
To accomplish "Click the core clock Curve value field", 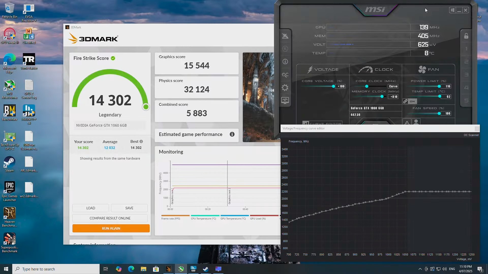I will click(393, 86).
